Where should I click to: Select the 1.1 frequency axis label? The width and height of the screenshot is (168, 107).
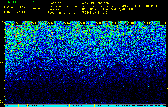coord(2,35)
